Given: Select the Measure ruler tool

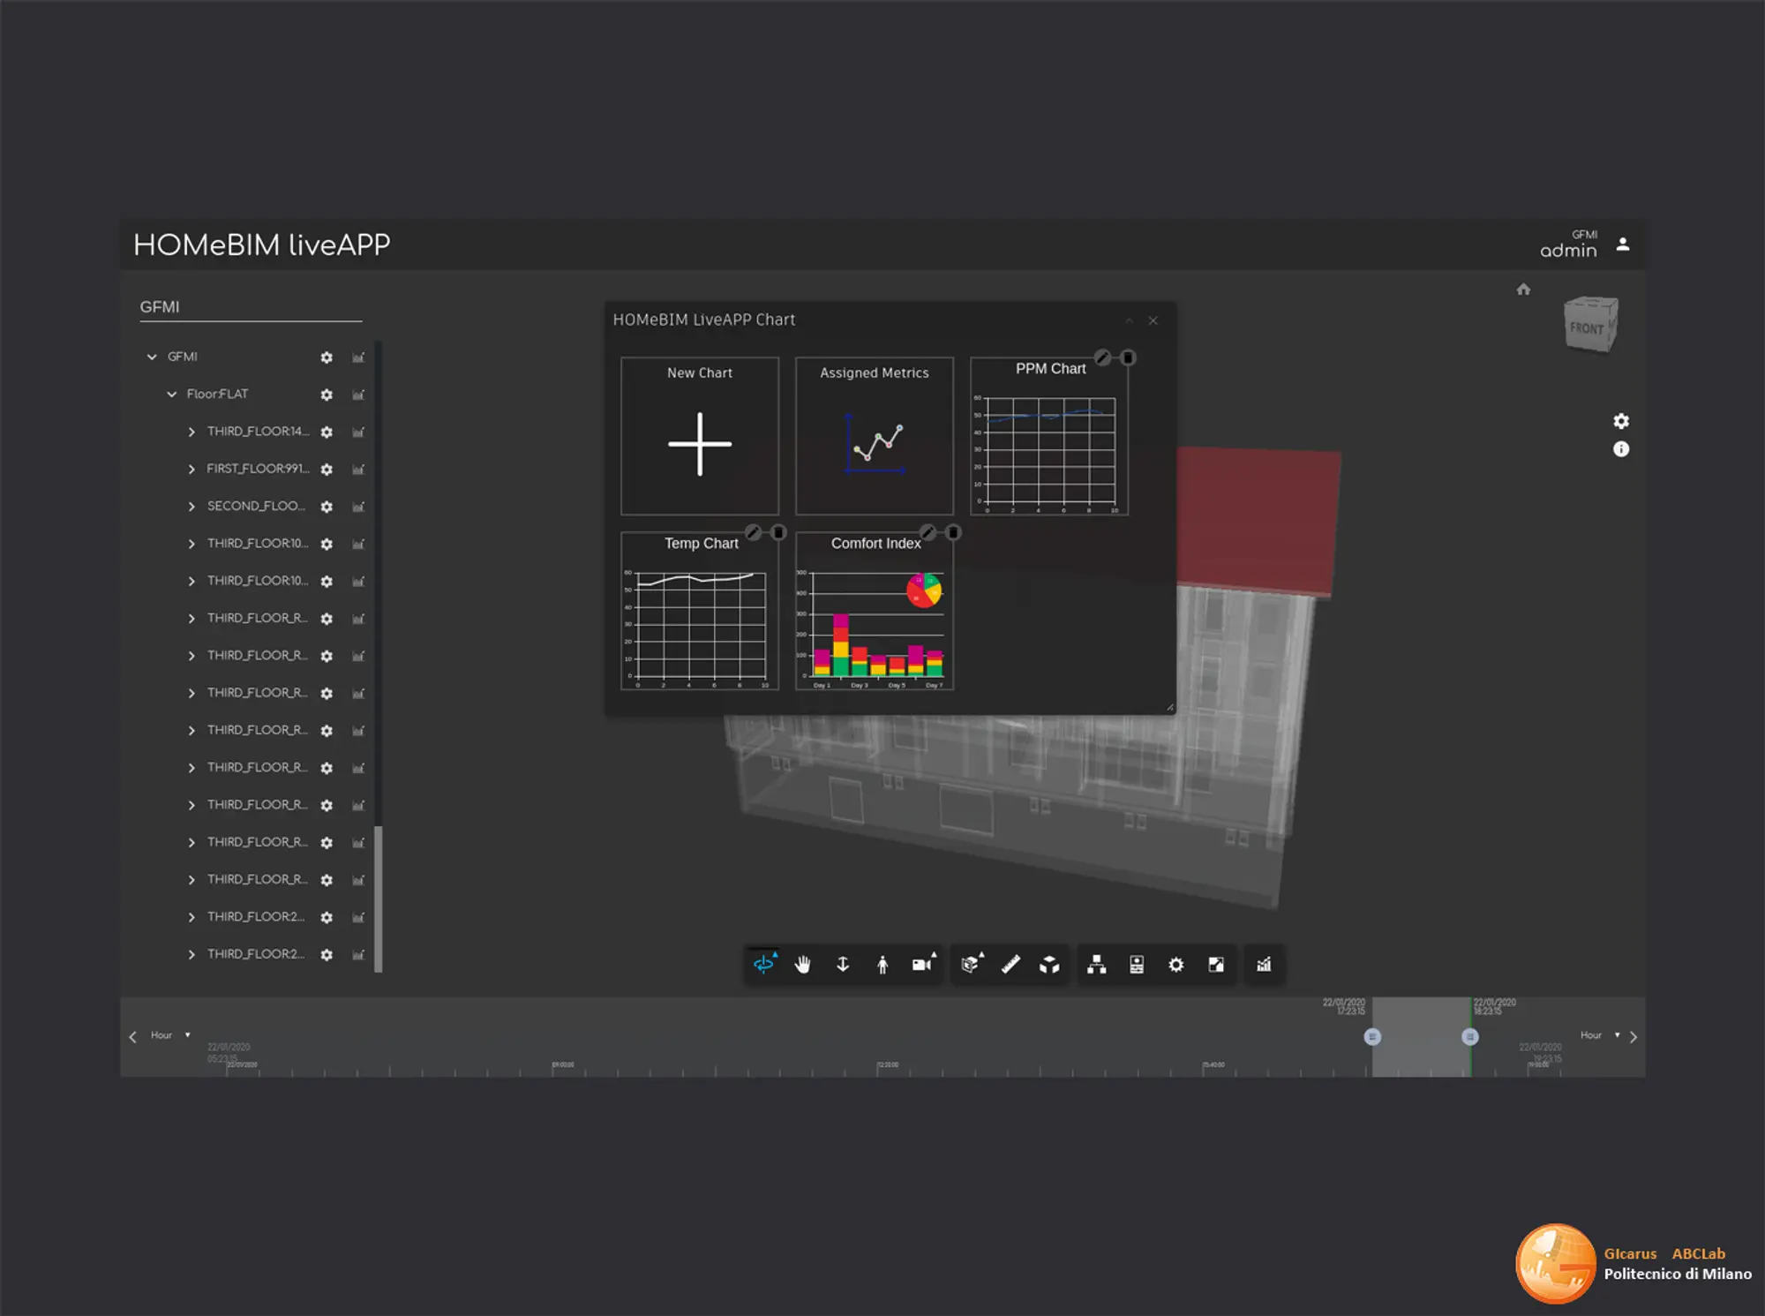Looking at the screenshot, I should [x=1010, y=965].
